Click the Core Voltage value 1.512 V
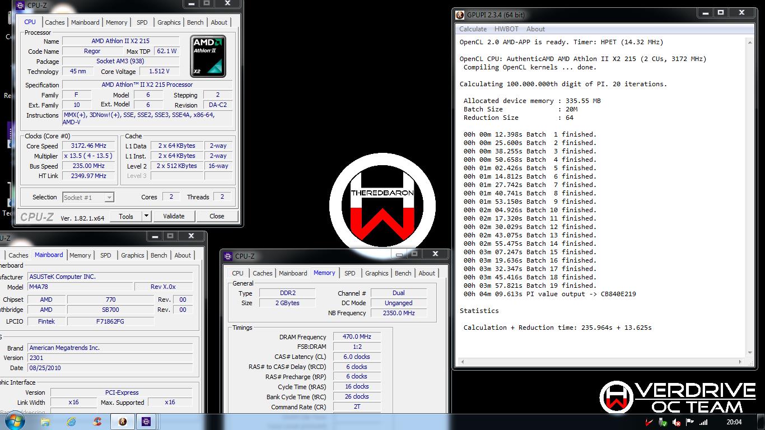Screen dimensions: 765x430 159,72
